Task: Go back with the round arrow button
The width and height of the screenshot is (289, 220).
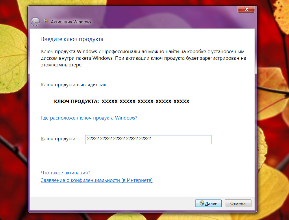Action: click(x=35, y=22)
